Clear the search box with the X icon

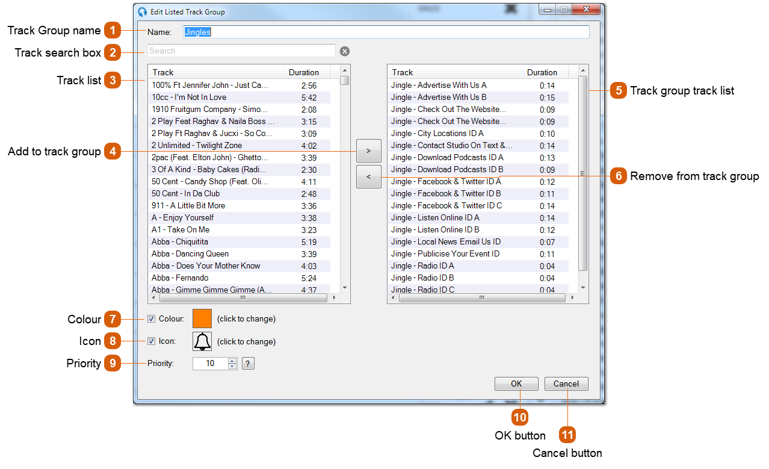click(x=344, y=51)
